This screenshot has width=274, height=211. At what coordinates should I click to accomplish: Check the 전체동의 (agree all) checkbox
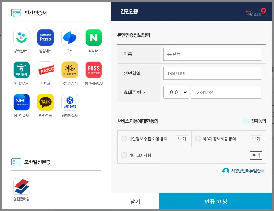(247, 121)
